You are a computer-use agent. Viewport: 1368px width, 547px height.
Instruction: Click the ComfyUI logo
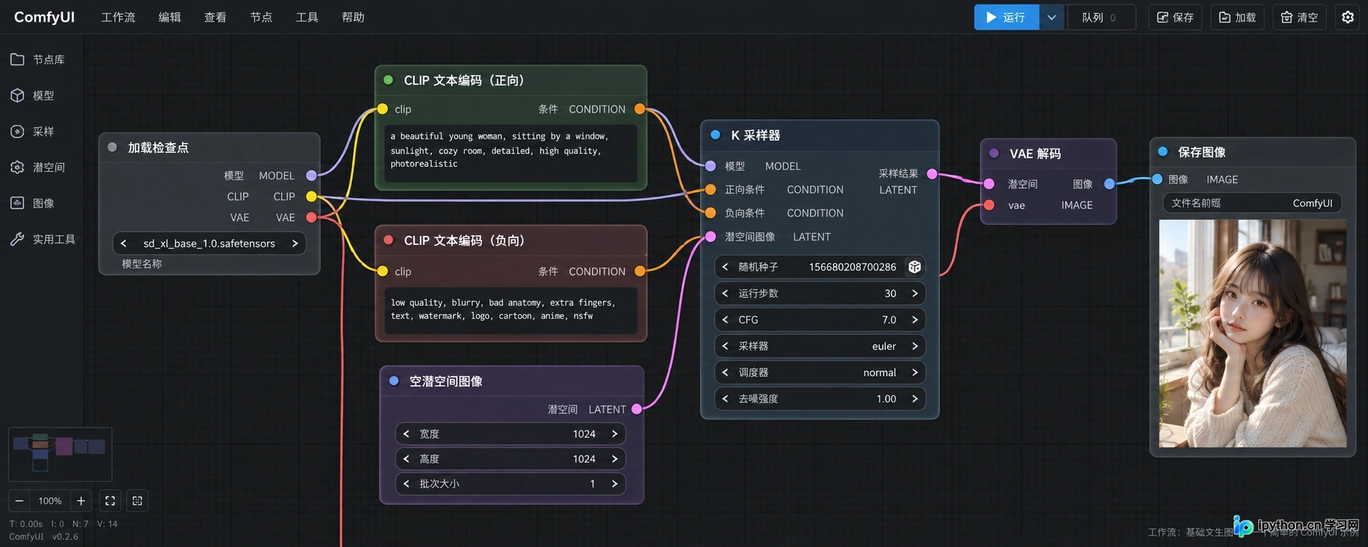44,17
